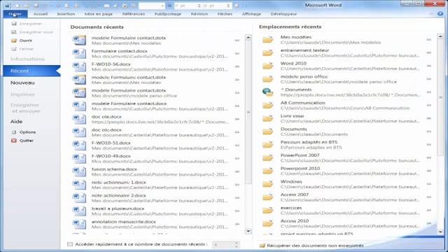Click the Word help question mark icon
This screenshot has height=252, width=448.
(x=440, y=14)
